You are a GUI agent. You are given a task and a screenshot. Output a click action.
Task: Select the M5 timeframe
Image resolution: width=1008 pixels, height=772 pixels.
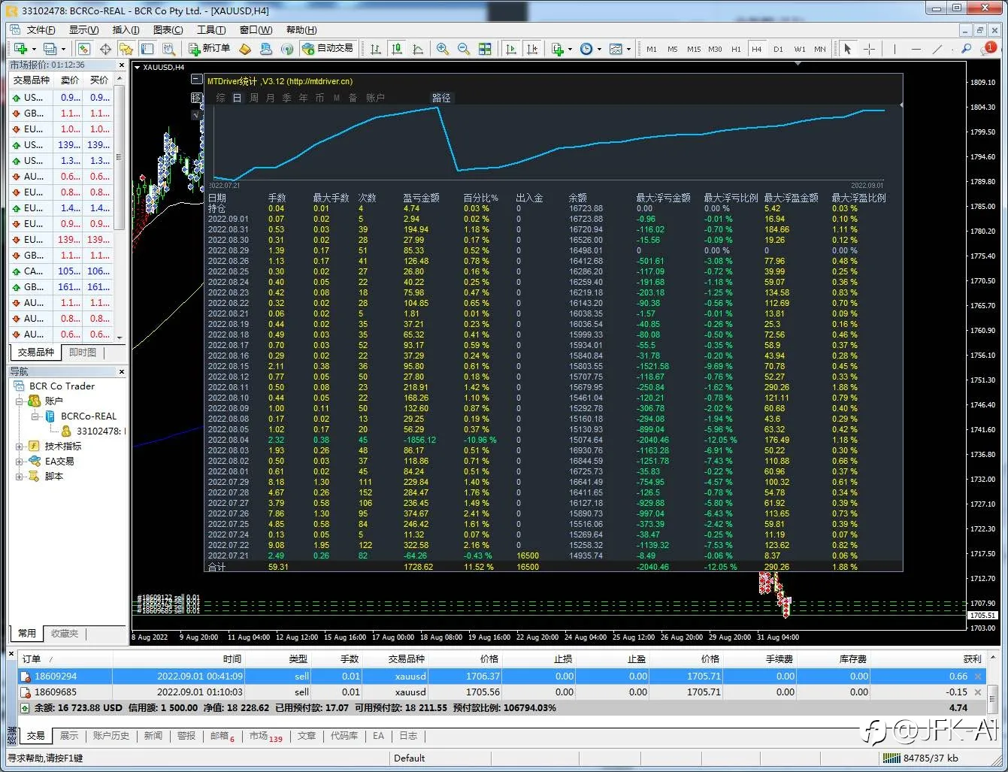click(x=673, y=49)
